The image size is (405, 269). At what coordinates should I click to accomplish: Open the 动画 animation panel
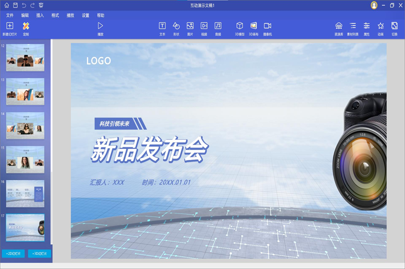[381, 29]
